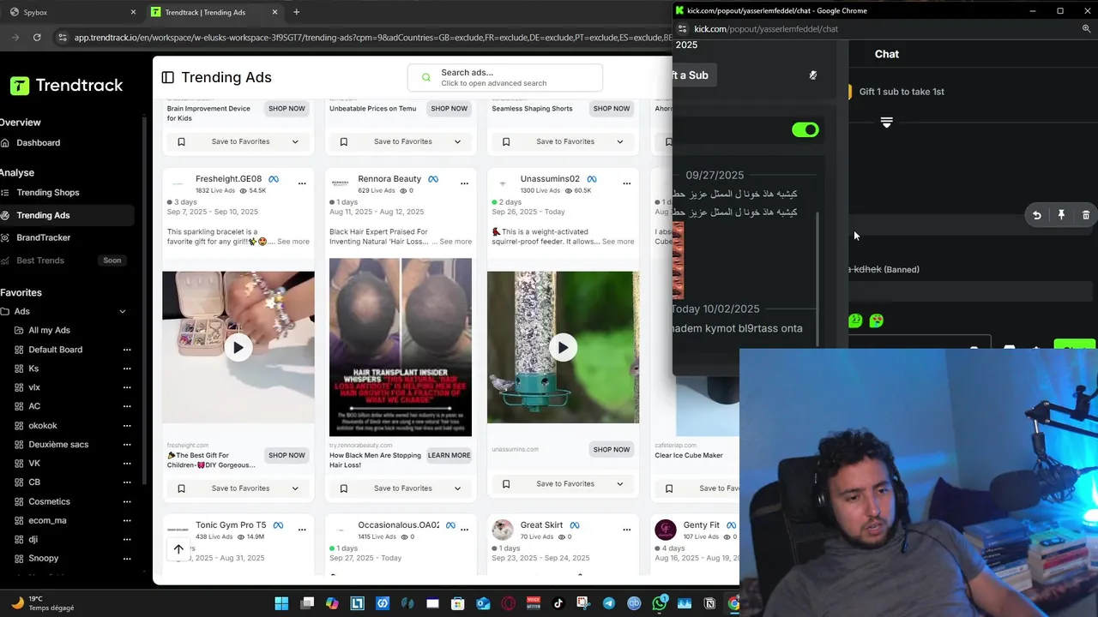Click SHOP NOW on Fresheight ad

[x=287, y=455]
